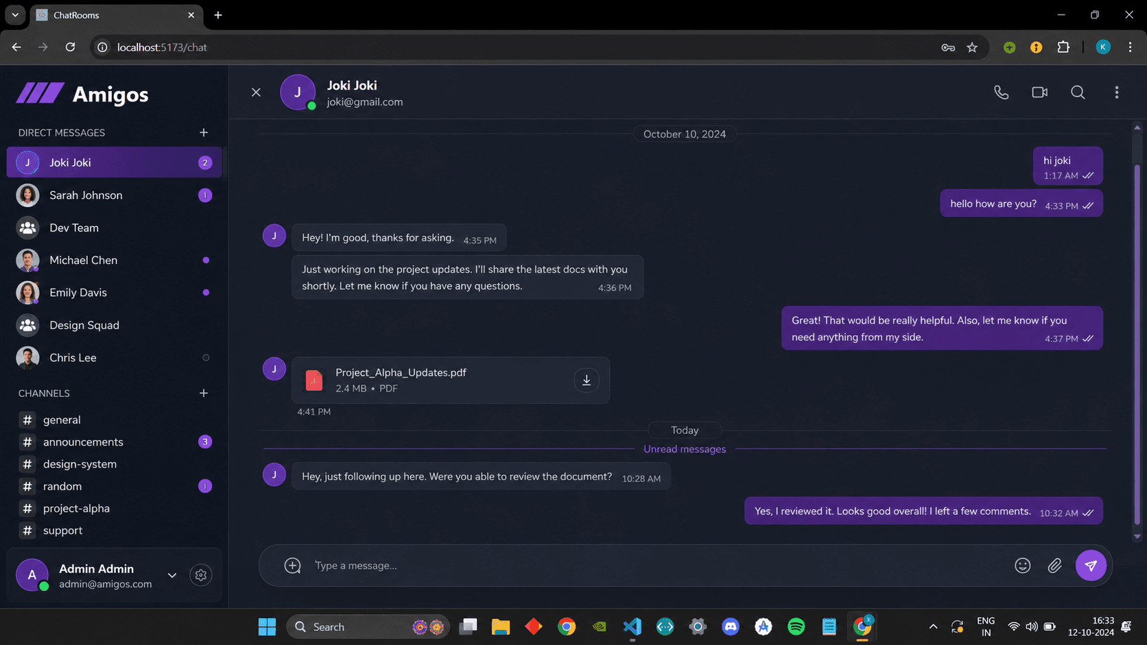Expand the Admin Admin account dropdown
The height and width of the screenshot is (645, 1147).
coord(172,575)
